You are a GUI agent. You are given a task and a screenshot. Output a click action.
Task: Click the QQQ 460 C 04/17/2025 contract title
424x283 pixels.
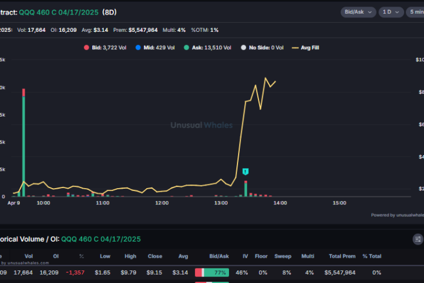(x=59, y=13)
